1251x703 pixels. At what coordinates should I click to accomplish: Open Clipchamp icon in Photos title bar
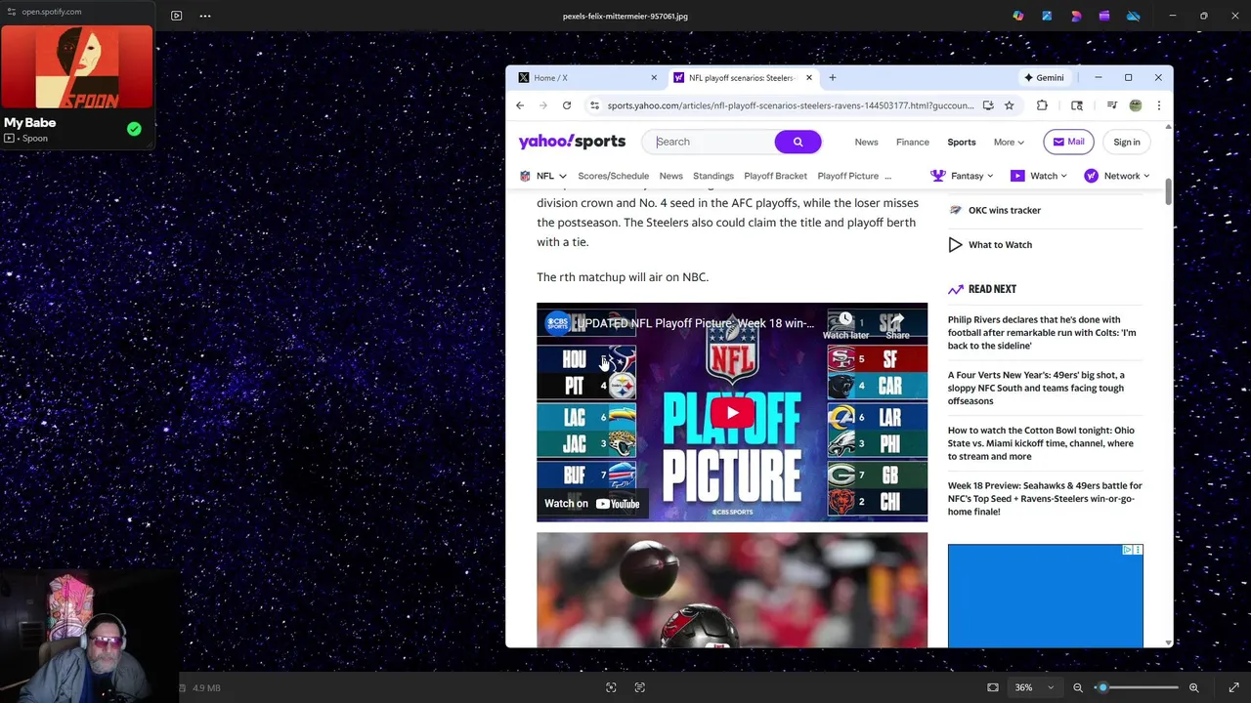1104,16
